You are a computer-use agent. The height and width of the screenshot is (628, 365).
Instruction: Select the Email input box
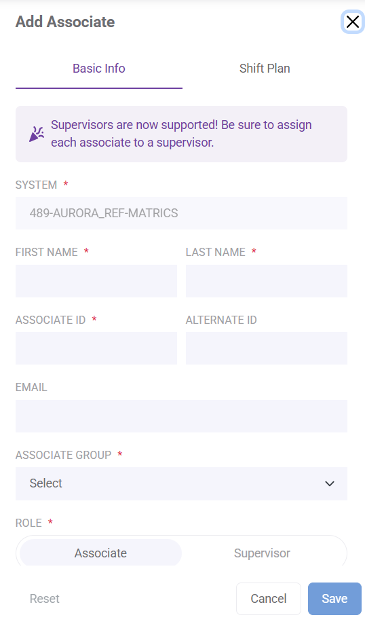(181, 415)
